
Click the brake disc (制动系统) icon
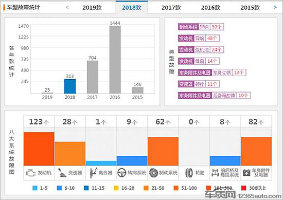coord(154,173)
